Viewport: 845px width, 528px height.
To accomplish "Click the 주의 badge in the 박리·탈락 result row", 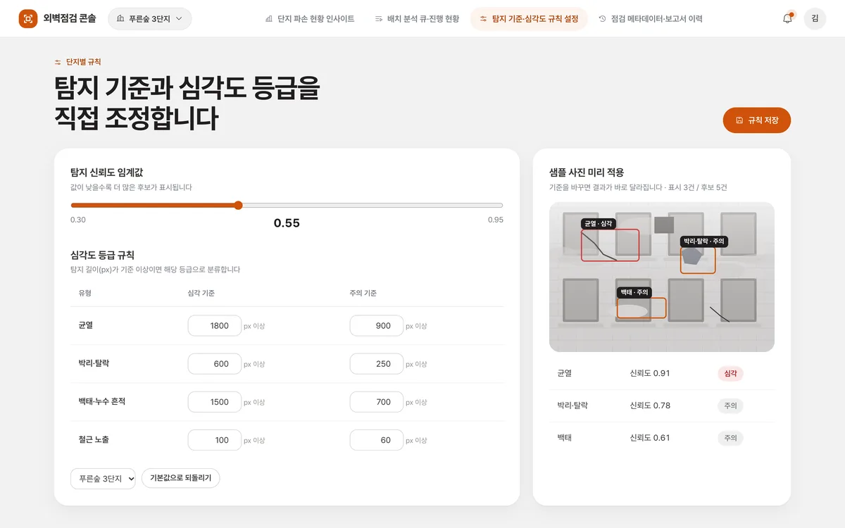I will tap(730, 406).
